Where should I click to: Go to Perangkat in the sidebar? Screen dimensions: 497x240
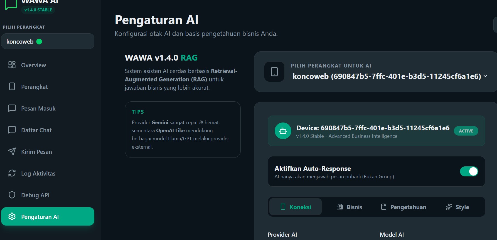coord(48,87)
